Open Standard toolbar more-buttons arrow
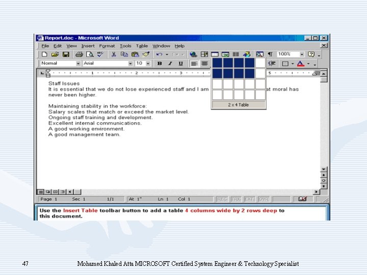 tap(319, 54)
